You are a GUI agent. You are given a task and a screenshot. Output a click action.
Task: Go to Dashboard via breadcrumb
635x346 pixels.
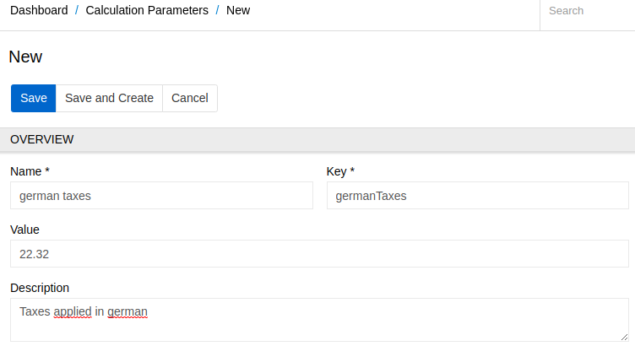click(x=39, y=11)
